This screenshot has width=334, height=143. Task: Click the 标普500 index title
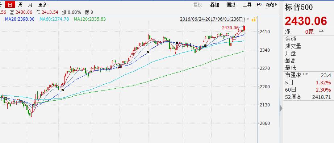tap(299, 7)
